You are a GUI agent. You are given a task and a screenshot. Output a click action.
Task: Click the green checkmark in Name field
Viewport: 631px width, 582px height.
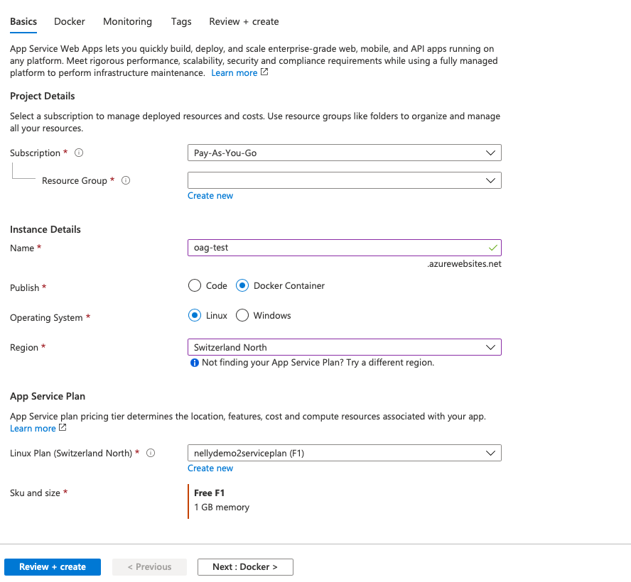493,248
